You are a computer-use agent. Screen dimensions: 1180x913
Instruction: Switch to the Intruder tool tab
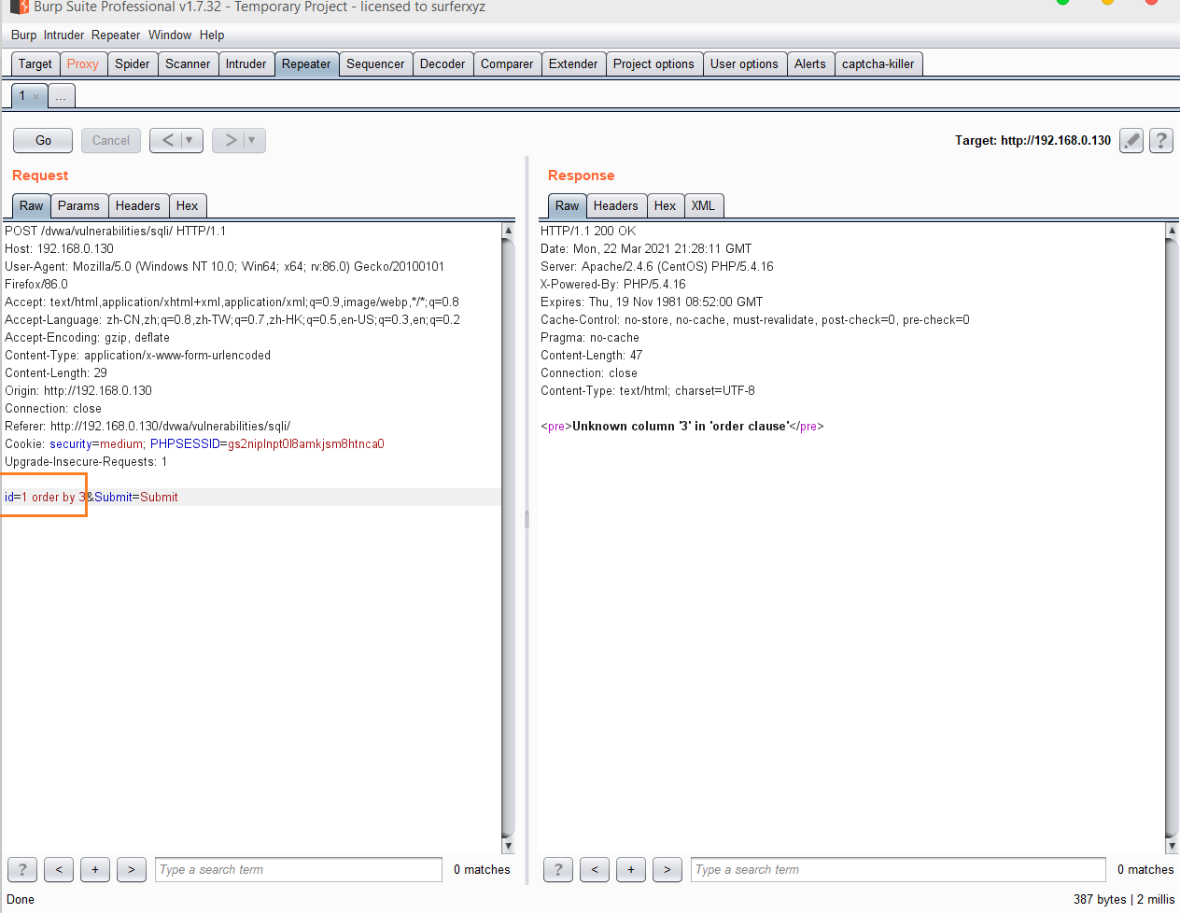[x=246, y=63]
